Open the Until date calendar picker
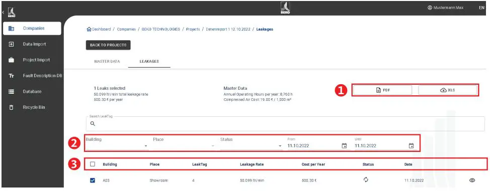 pyautogui.click(x=411, y=145)
